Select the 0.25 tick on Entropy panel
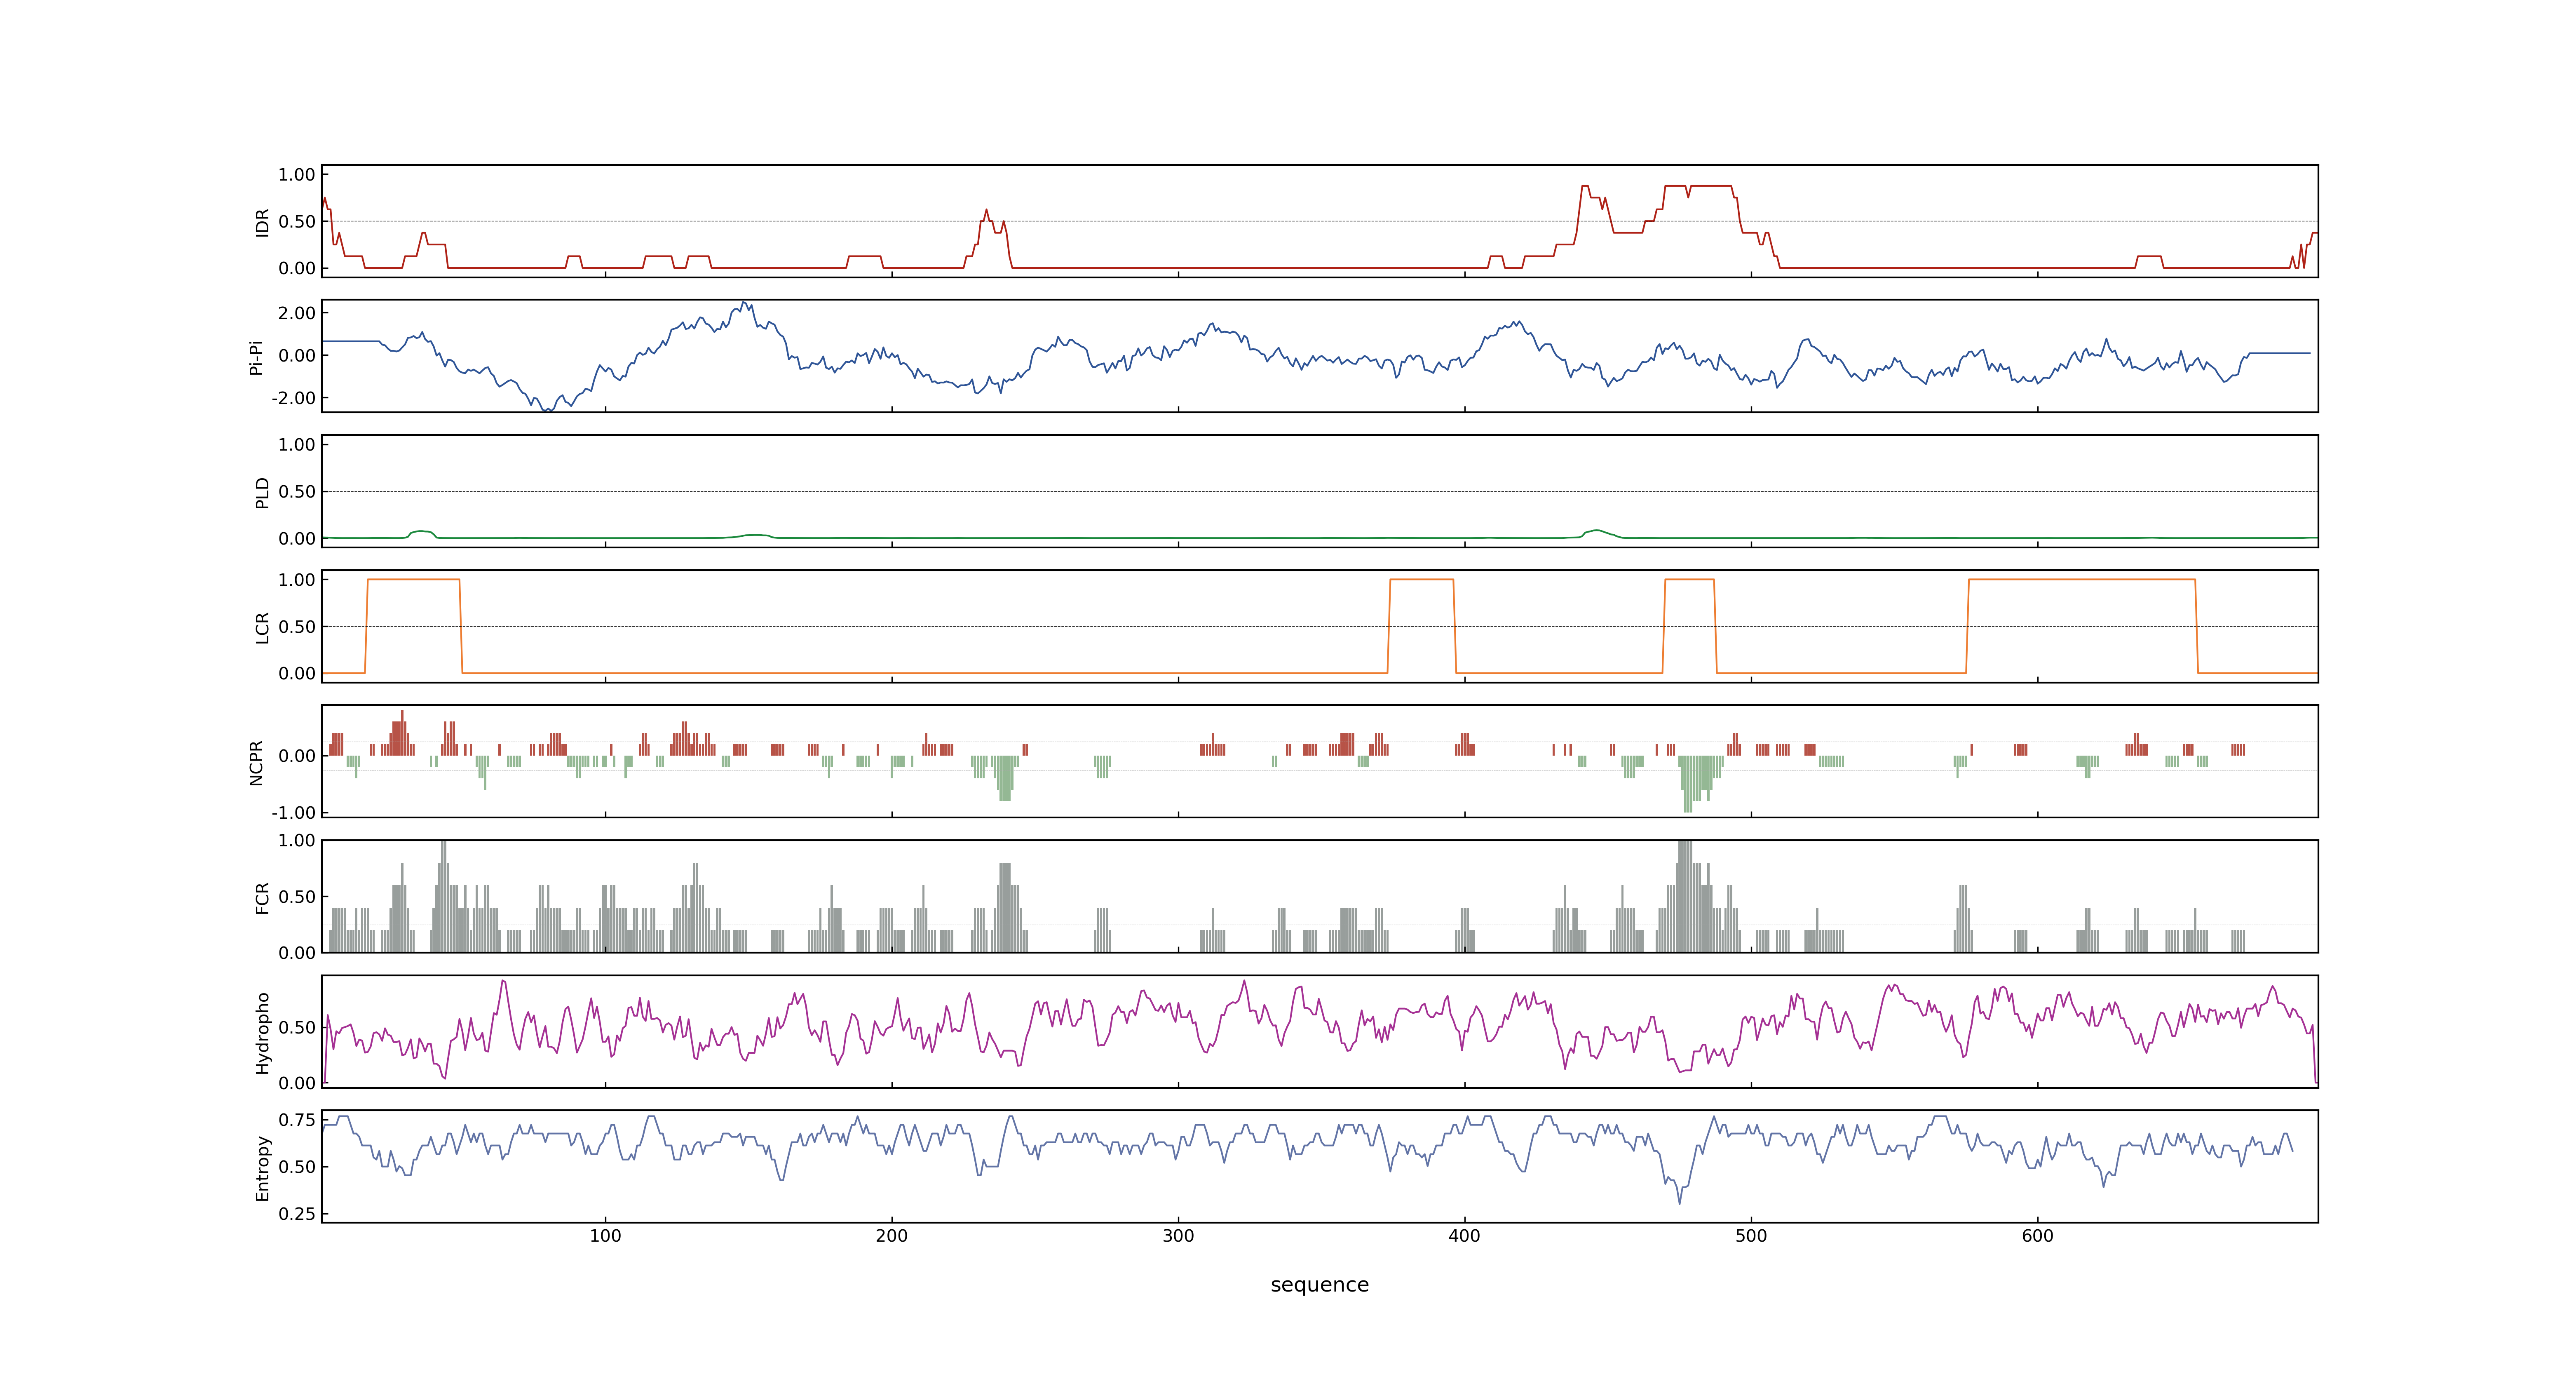The width and height of the screenshot is (2576, 1374). click(297, 1214)
